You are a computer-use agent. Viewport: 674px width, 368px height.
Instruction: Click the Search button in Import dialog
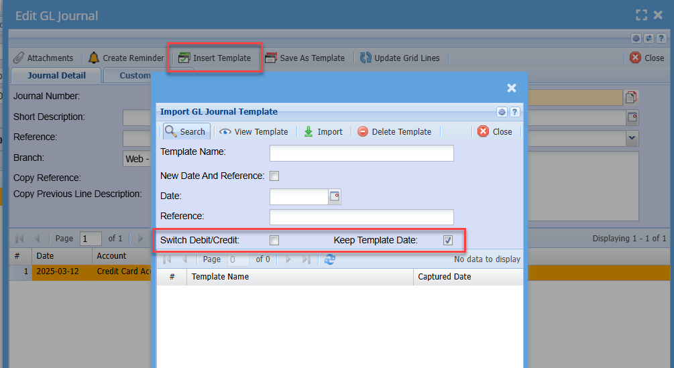pos(186,131)
